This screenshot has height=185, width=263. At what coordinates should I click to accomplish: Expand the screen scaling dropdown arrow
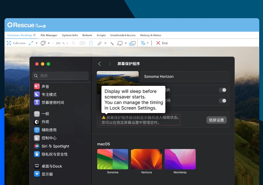[37, 43]
